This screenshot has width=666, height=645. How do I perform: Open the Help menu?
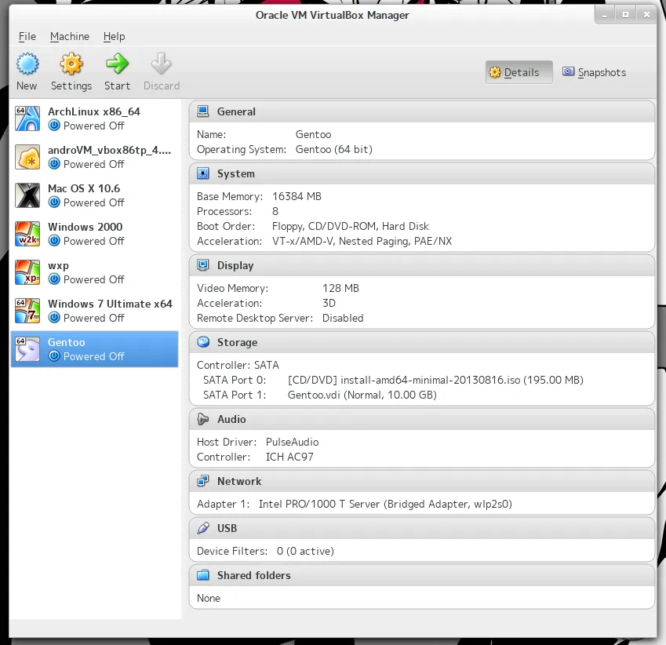114,36
